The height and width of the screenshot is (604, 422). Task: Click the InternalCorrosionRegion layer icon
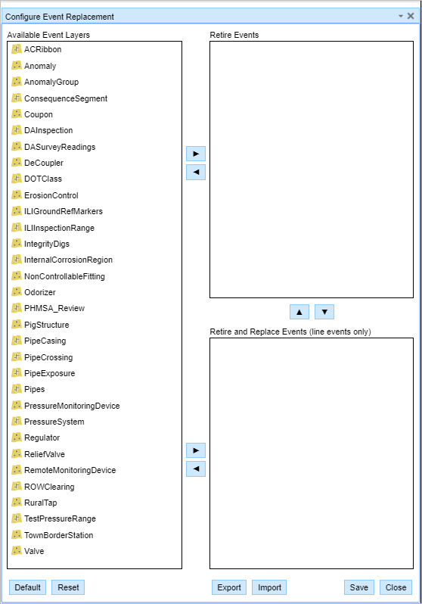16,260
